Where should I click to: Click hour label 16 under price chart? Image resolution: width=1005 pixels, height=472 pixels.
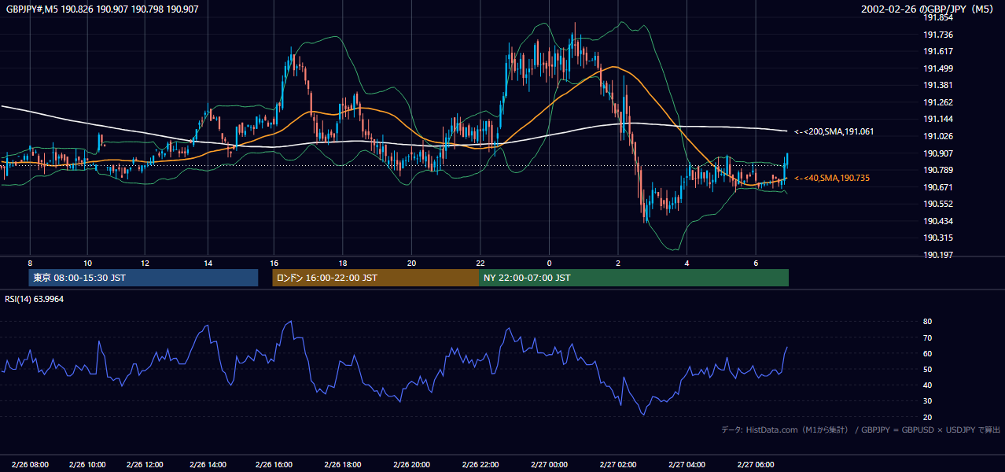click(274, 263)
